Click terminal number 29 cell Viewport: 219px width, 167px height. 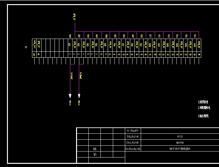195,54
